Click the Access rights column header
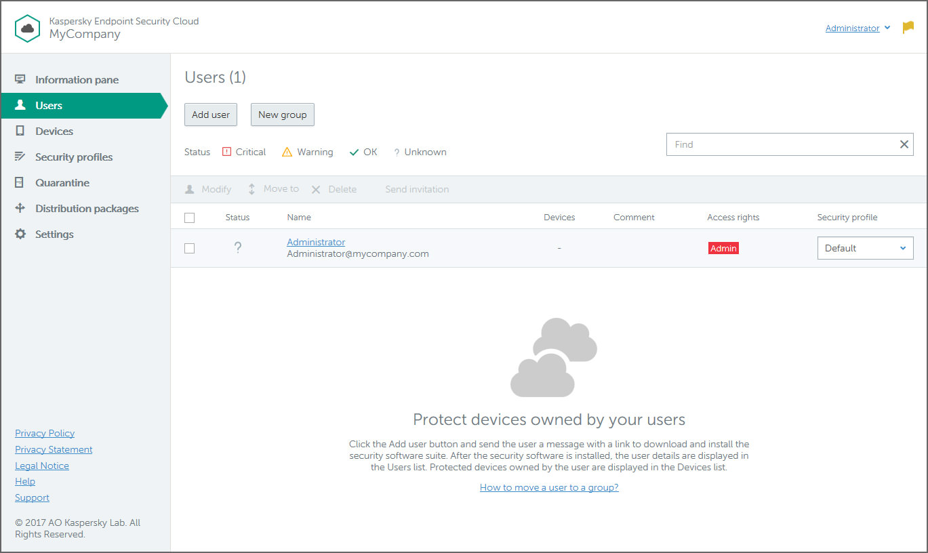Screen dimensions: 928x553 point(733,218)
